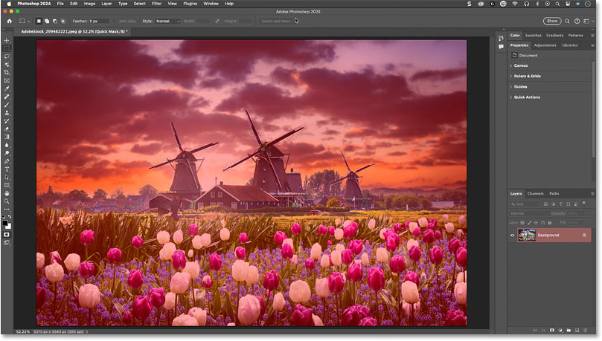Select the Frame tool

7,80
